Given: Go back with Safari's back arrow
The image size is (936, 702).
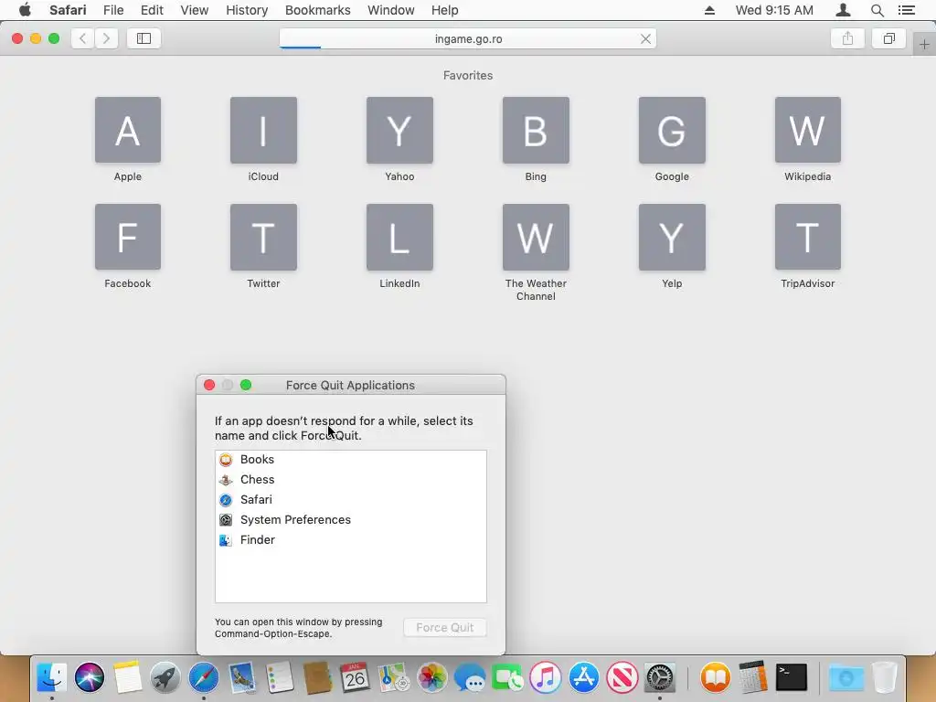Looking at the screenshot, I should 83,38.
